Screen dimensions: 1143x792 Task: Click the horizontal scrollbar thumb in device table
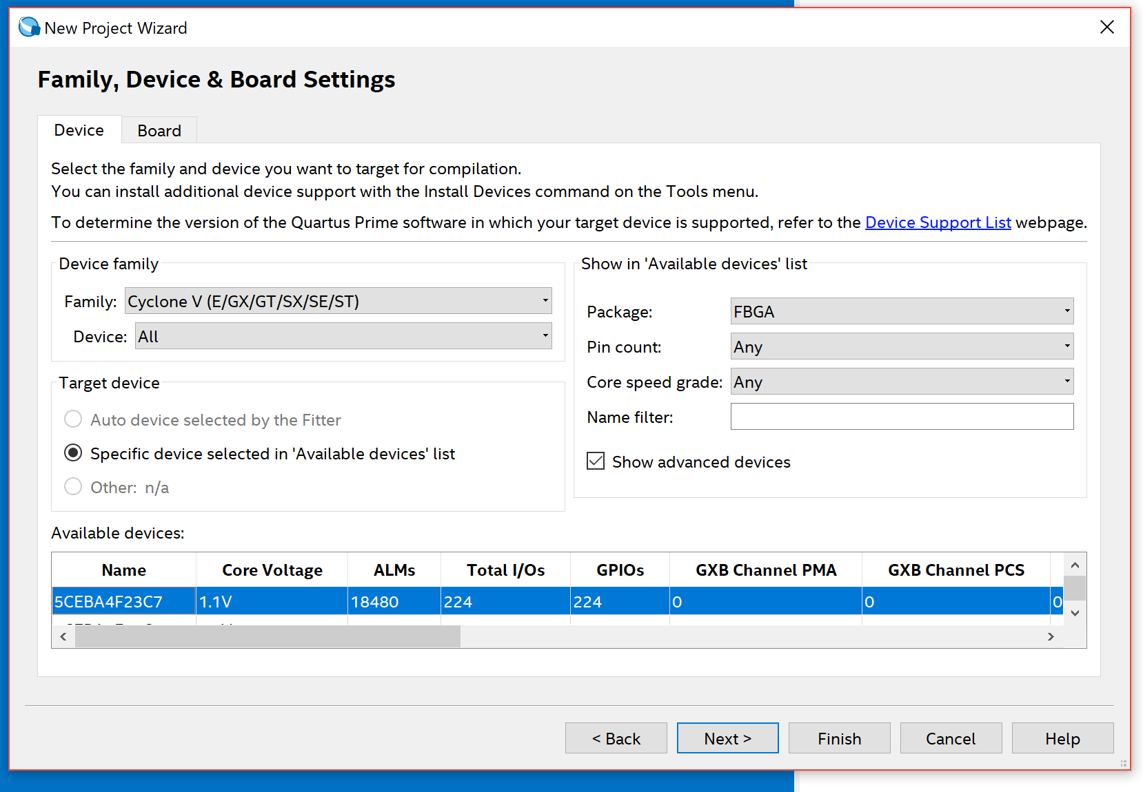point(267,636)
